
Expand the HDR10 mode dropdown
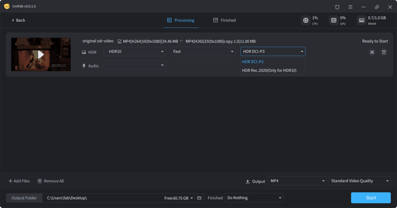click(134, 52)
